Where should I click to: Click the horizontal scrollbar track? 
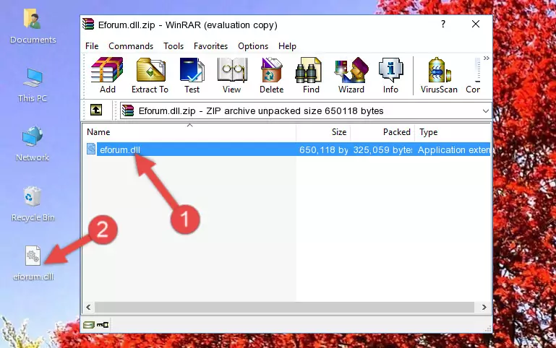(284, 308)
